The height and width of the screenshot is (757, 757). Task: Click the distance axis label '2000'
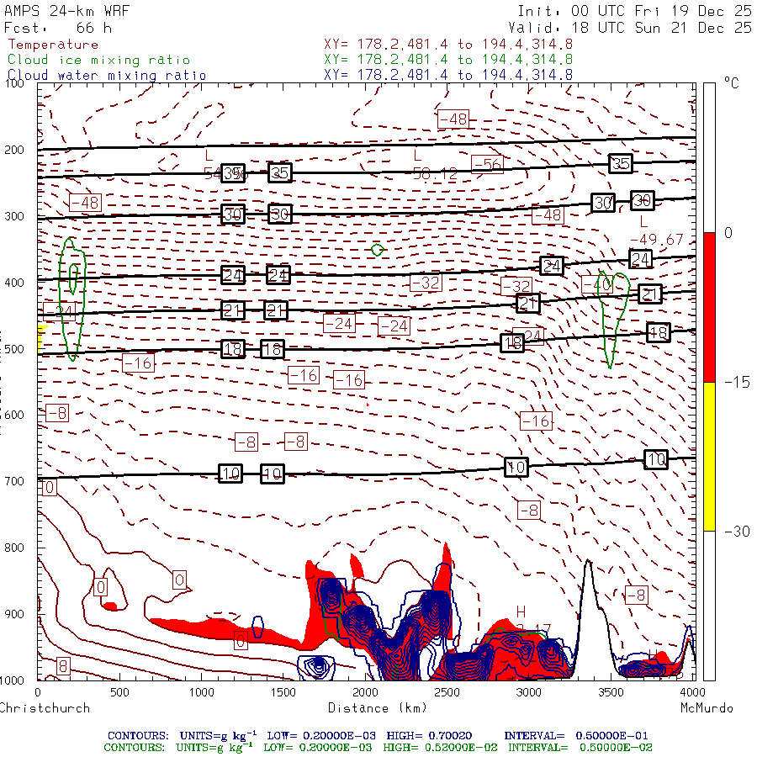(365, 693)
